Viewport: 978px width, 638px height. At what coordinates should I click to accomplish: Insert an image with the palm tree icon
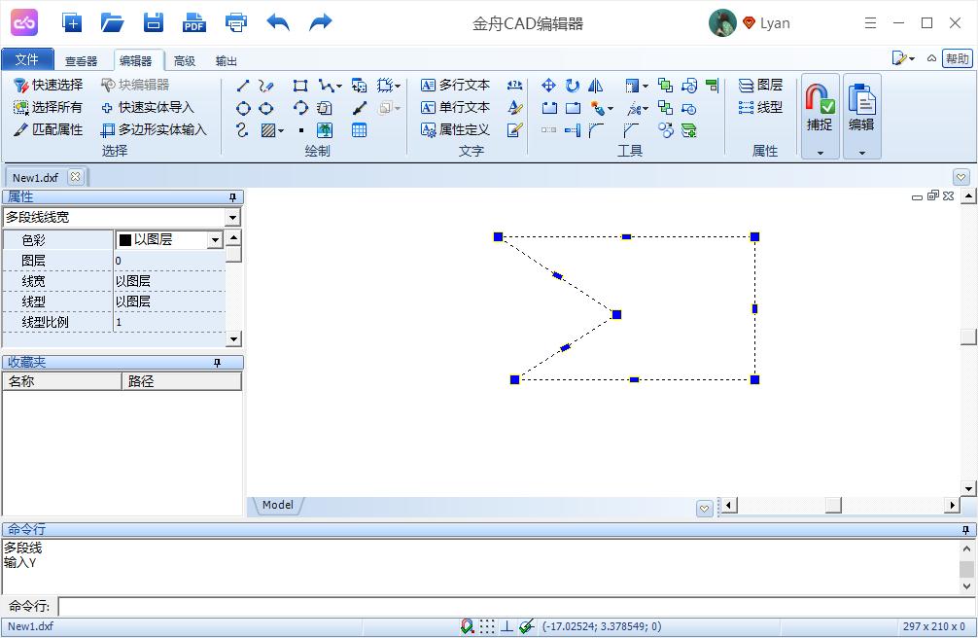326,129
